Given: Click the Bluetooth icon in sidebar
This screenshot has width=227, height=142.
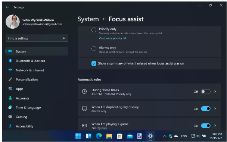Looking at the screenshot, I should point(10,61).
